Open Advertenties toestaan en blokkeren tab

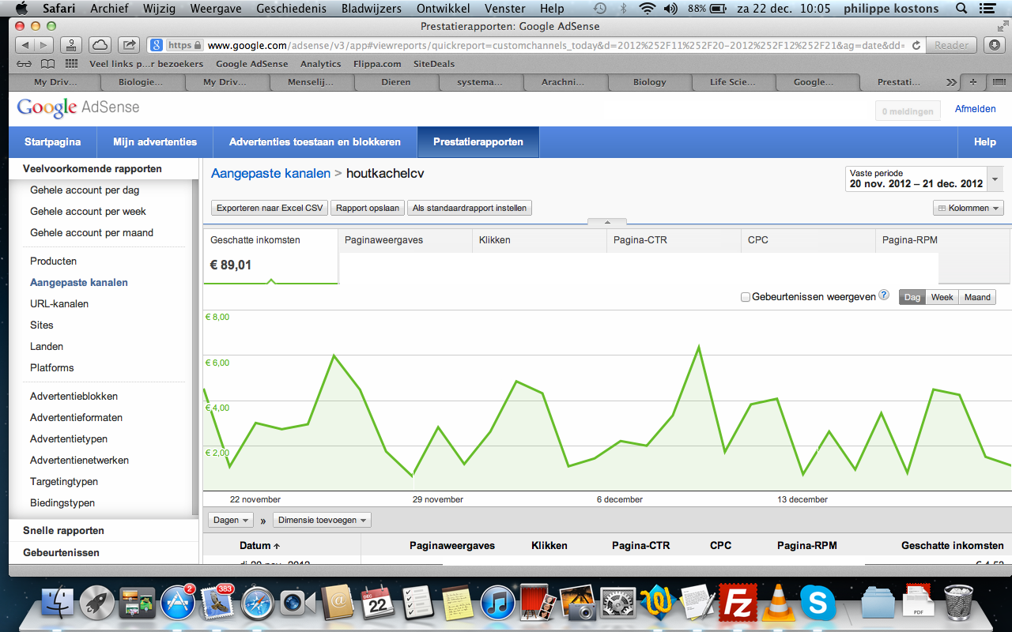pos(315,142)
